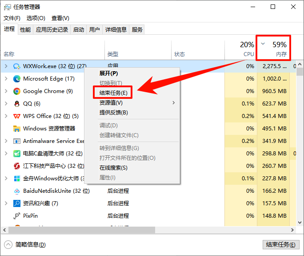The height and width of the screenshot is (256, 304).
Task: Click the vertical scrollbar down arrow
Action: tap(300, 223)
